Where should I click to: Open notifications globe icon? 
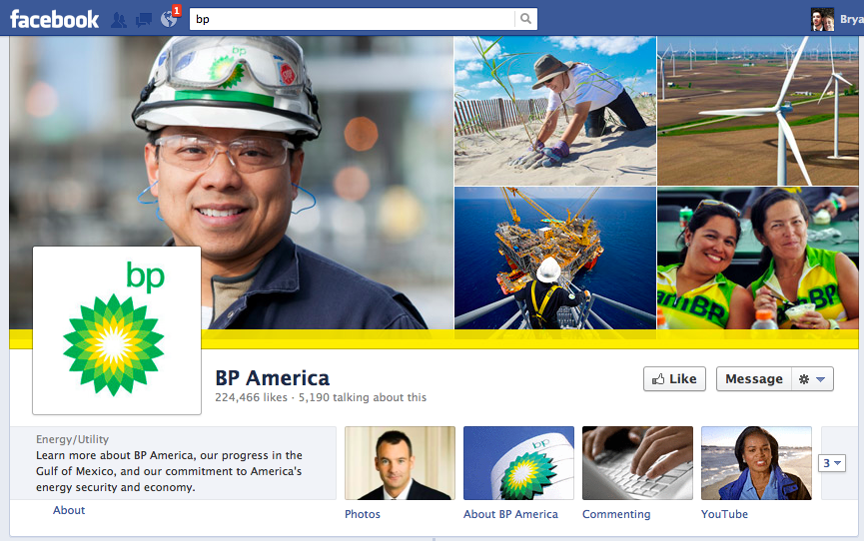point(168,19)
